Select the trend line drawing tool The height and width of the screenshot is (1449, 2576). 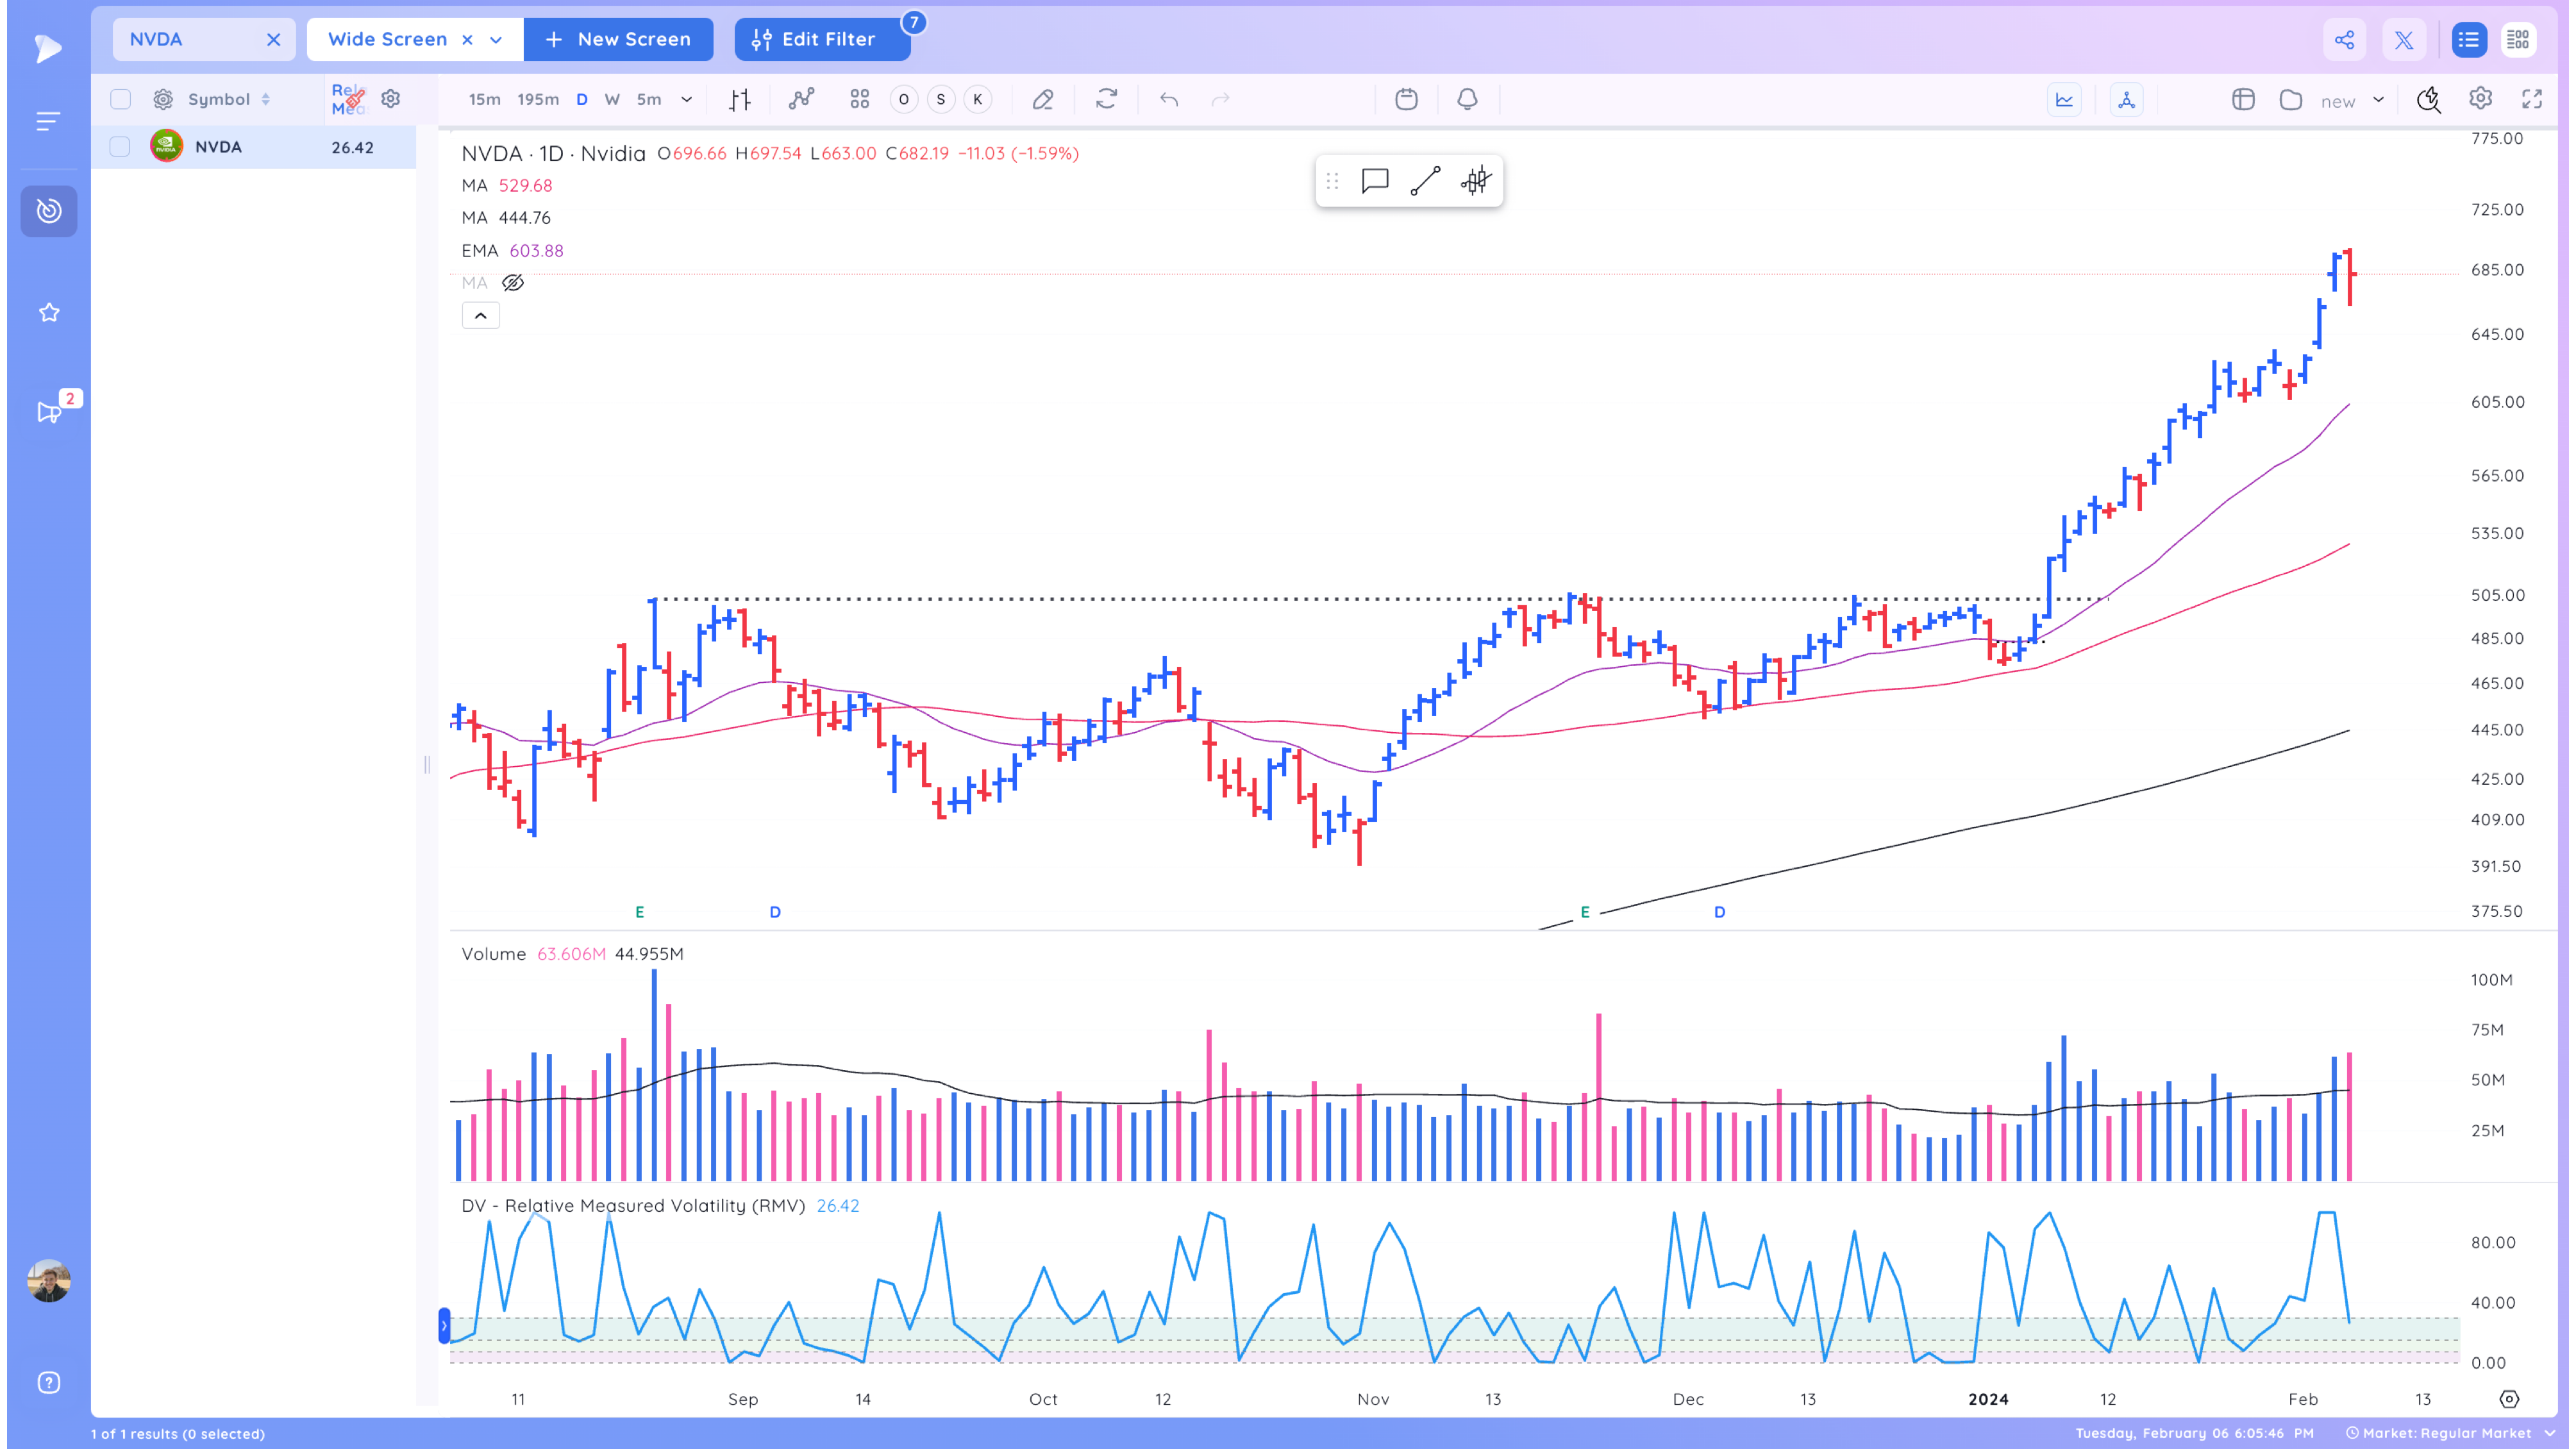coord(1425,181)
